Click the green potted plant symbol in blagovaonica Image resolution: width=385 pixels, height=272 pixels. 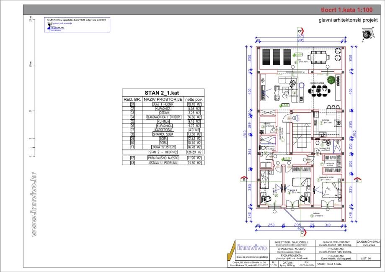pos(331,80)
